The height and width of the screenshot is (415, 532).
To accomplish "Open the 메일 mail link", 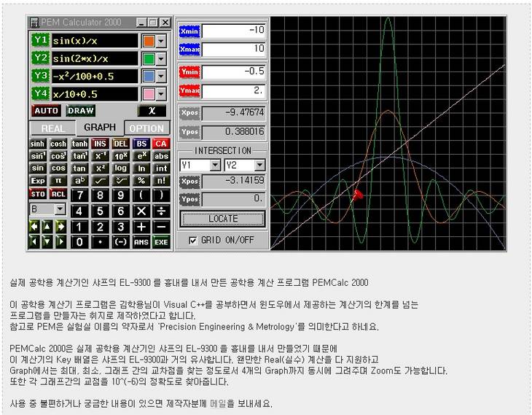I will 218,403.
